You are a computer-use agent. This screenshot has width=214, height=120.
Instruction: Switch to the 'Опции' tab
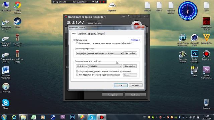[101, 34]
